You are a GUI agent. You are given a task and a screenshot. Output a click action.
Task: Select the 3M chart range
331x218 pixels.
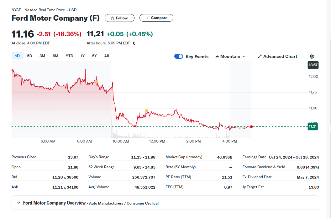point(42,56)
